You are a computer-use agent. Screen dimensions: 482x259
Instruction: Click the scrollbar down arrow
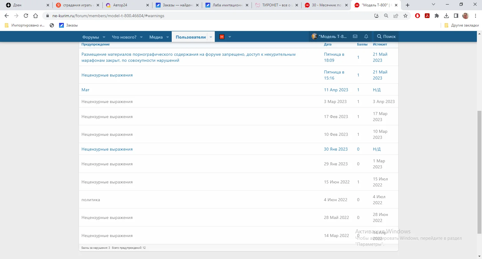tap(479, 256)
